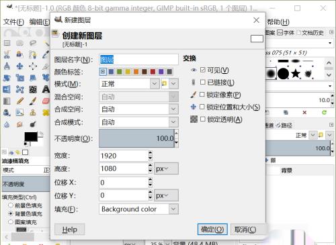Screen dimensions: 336x245
Task: Open the brush panel configure menu button
Action: (x=331, y=32)
